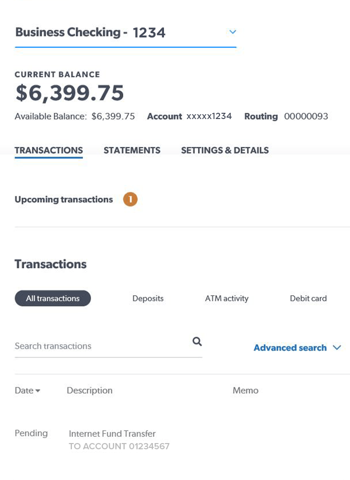
Task: Open the Advanced search link
Action: click(290, 348)
